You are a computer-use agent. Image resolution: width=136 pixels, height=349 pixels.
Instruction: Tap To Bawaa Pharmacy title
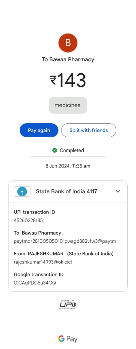point(68,59)
